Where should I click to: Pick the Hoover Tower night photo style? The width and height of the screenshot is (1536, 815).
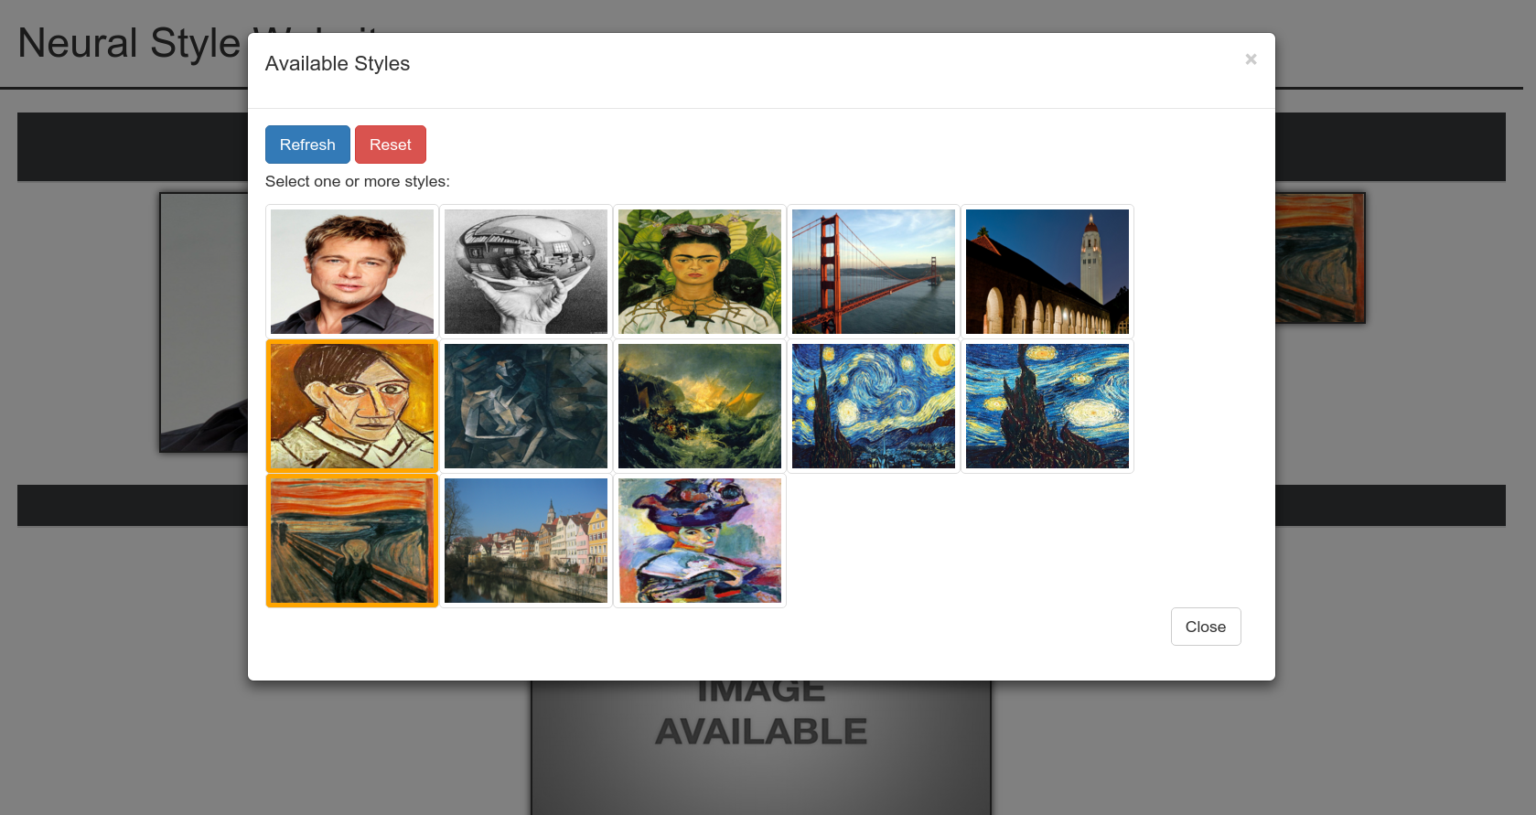1047,272
